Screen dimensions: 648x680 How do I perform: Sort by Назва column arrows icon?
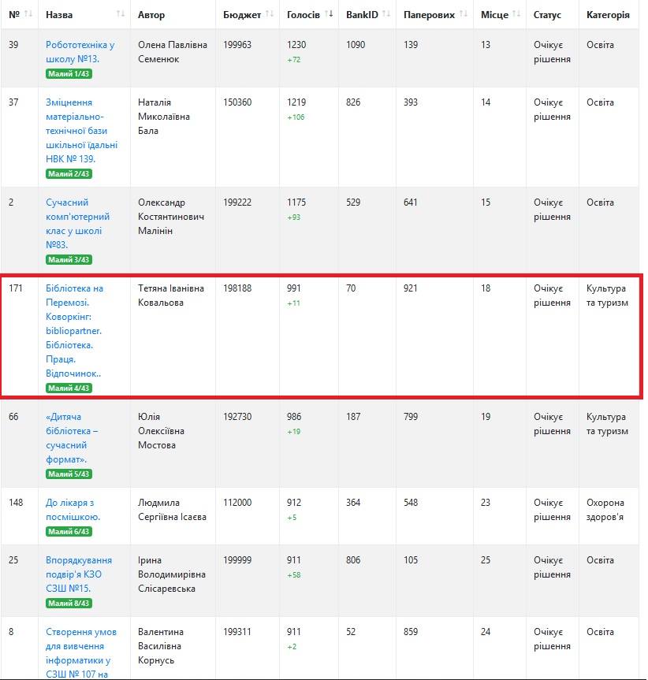pyautogui.click(x=120, y=14)
